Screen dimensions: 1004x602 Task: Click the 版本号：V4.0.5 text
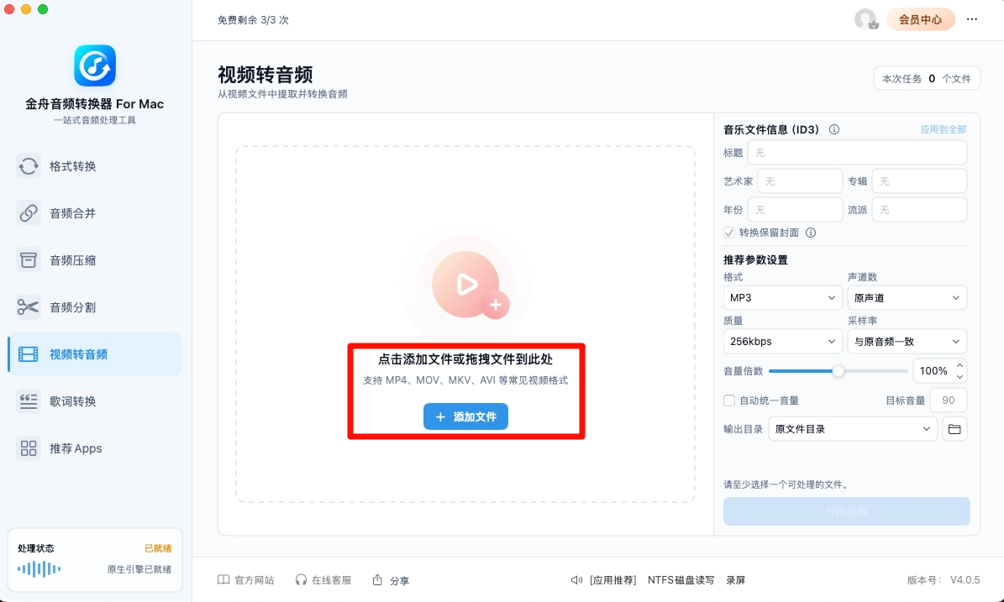tap(944, 579)
